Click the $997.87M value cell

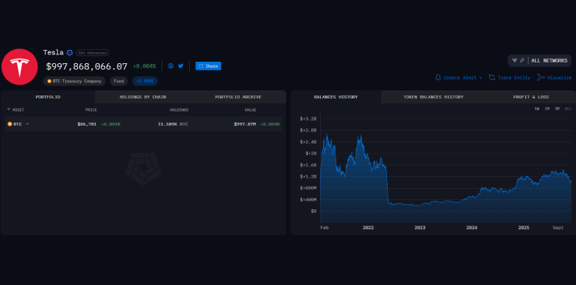pyautogui.click(x=245, y=124)
